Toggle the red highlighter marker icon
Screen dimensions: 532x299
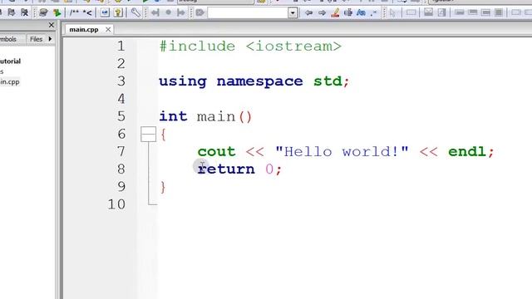(x=335, y=13)
